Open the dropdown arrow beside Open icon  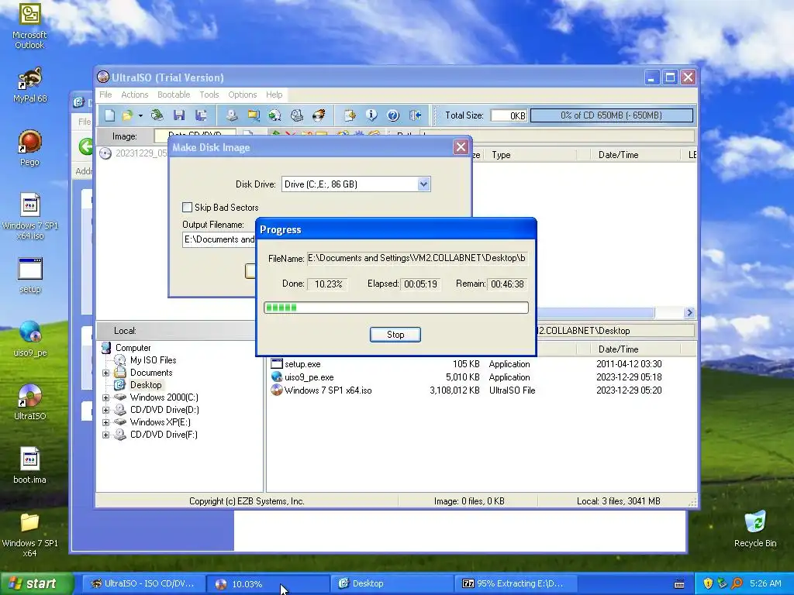[x=140, y=116]
